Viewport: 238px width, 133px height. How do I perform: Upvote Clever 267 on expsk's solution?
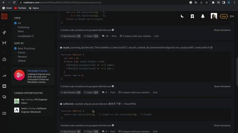click(91, 92)
